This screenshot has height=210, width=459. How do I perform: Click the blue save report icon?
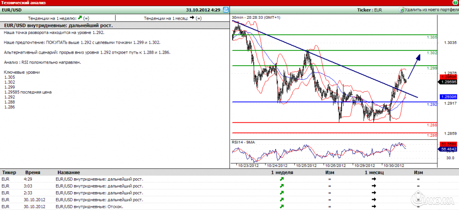(x=226, y=10)
